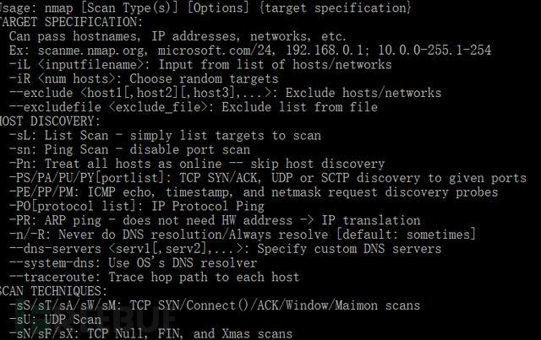Click the --dns-servers option line
This screenshot has width=541, height=340.
[x=225, y=249]
